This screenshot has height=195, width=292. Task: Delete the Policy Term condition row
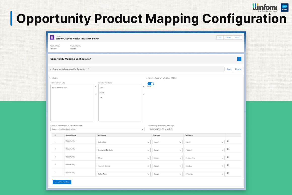(228, 173)
